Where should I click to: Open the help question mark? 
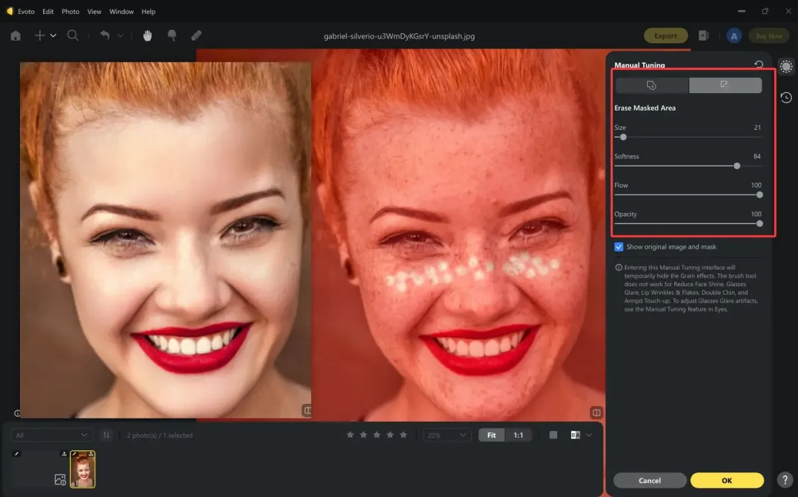pyautogui.click(x=785, y=480)
